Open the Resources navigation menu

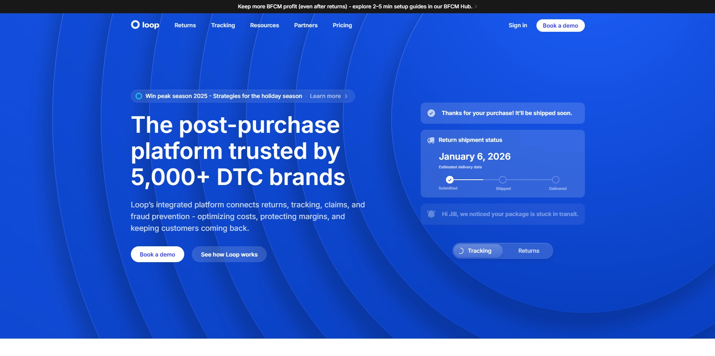click(264, 25)
